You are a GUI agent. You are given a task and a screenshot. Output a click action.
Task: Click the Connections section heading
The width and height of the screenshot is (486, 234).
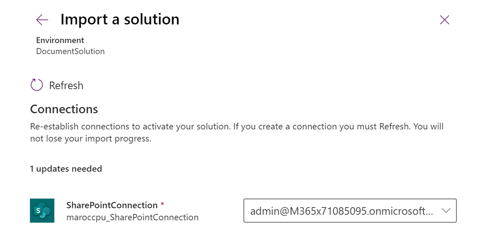[64, 109]
